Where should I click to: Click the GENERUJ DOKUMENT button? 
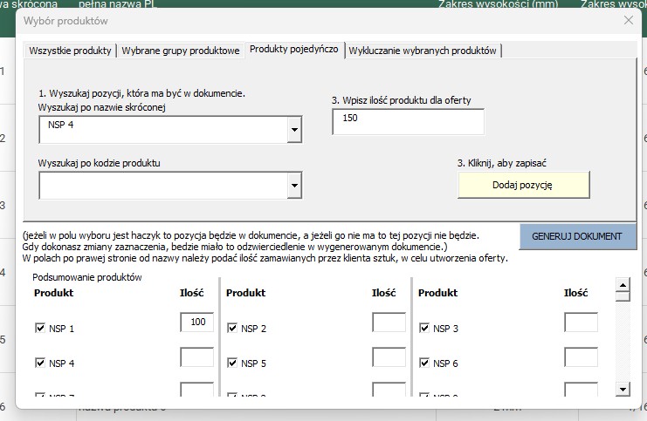577,236
